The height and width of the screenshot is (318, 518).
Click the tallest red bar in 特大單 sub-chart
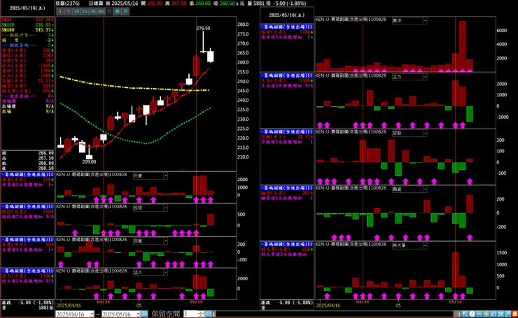(456, 270)
